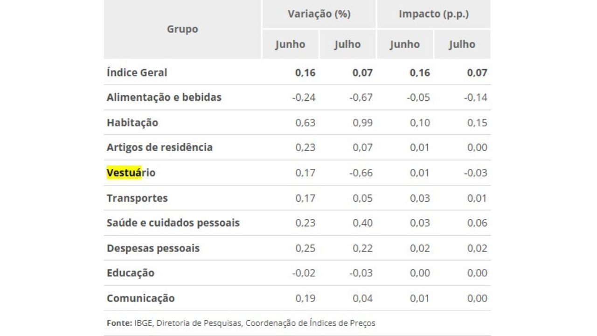Click the highlighted Vestuário label
The image size is (597, 336).
click(x=131, y=173)
